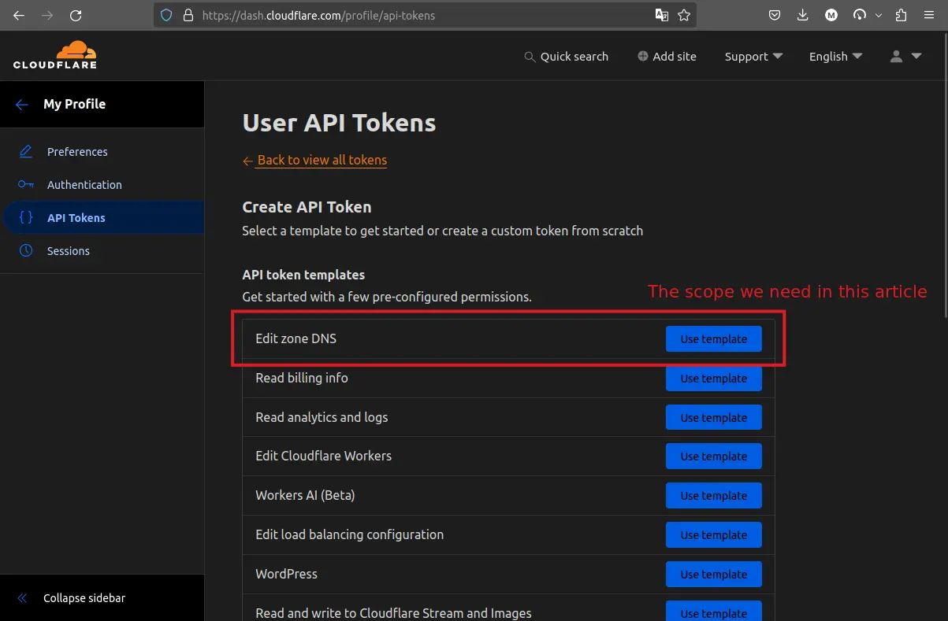948x621 pixels.
Task: Use template for Edit zone DNS
Action: 713,339
